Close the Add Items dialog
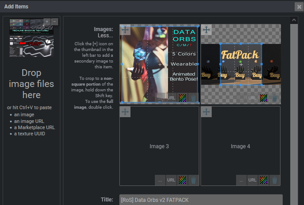The image size is (304, 205). [x=299, y=6]
